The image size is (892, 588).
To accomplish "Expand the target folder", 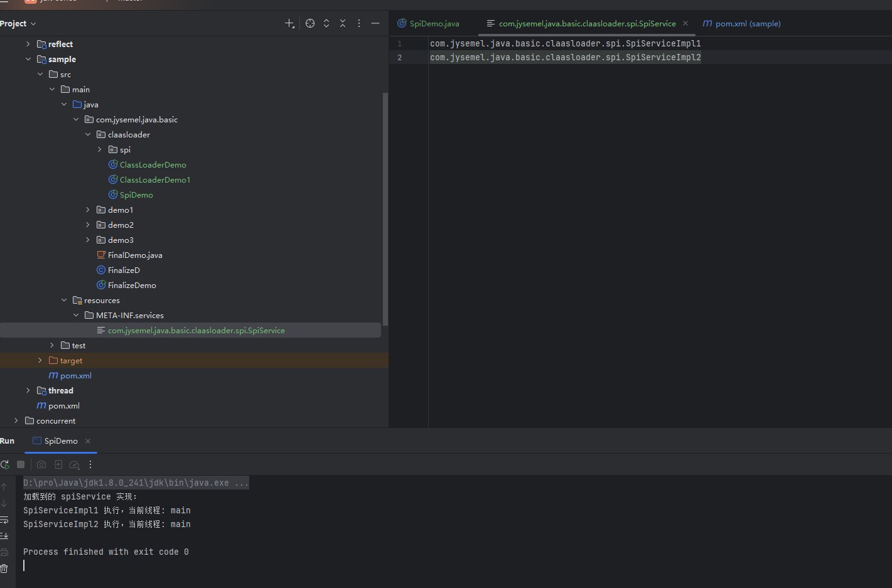I will [x=40, y=360].
